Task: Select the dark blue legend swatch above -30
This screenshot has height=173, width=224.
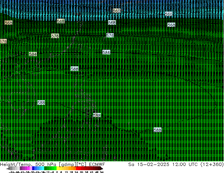Action: 33,168
